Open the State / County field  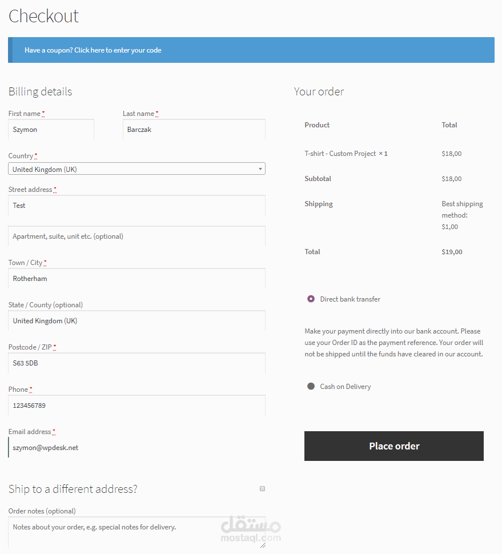(136, 320)
